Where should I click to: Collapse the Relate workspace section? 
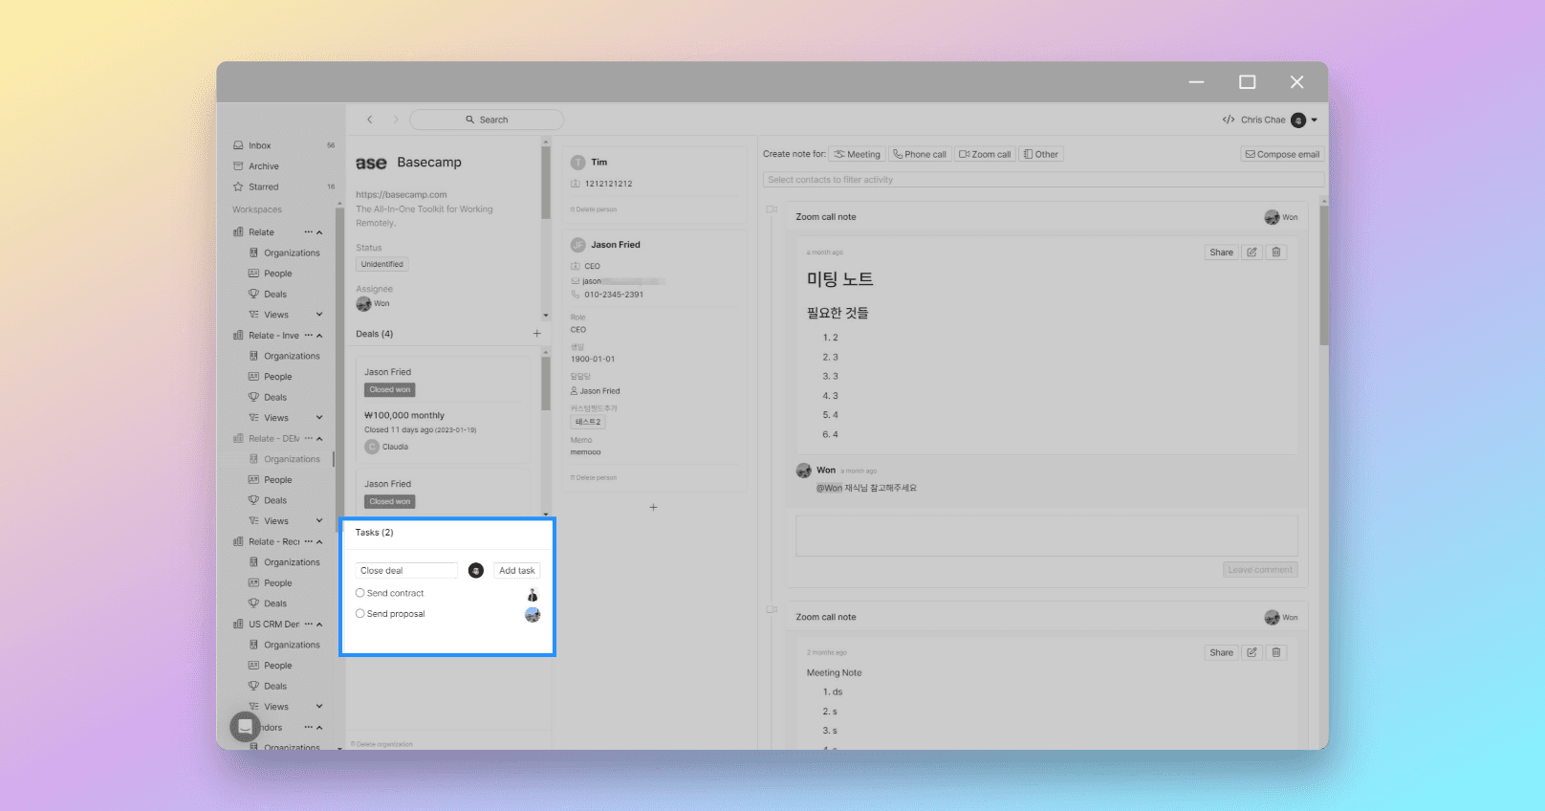pos(319,232)
